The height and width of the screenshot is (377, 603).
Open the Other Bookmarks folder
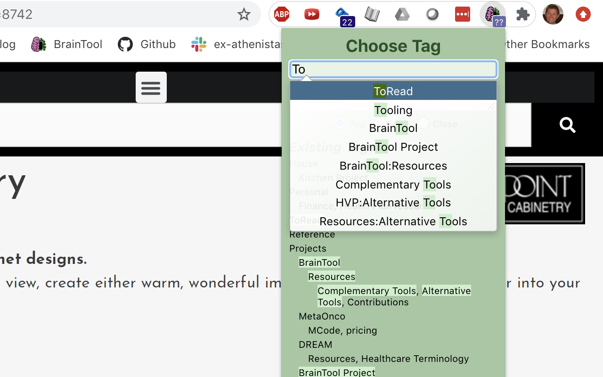(546, 44)
